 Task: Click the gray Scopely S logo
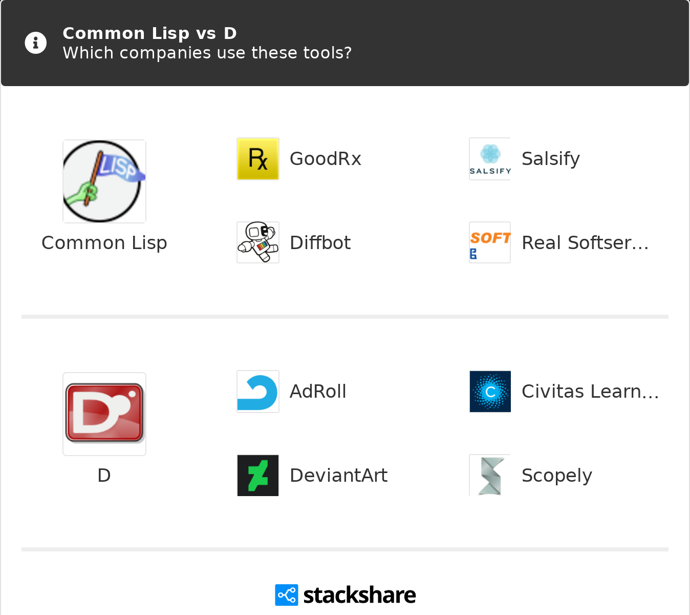click(490, 475)
